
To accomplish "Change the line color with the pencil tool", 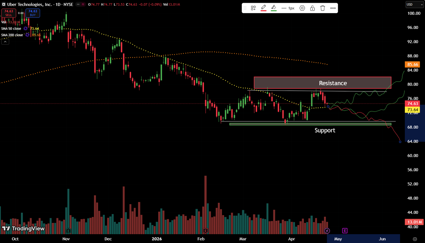I will [x=263, y=8].
